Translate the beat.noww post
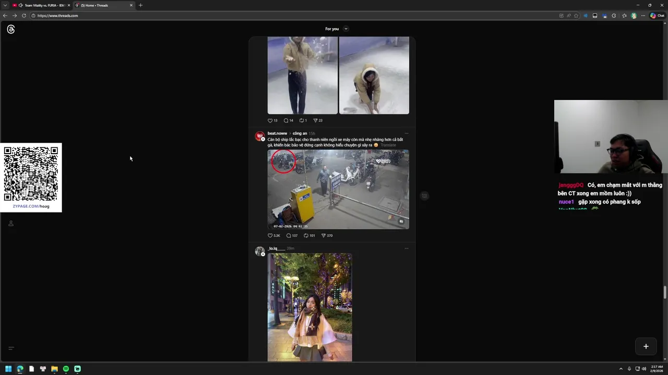This screenshot has height=375, width=668. coord(388,145)
